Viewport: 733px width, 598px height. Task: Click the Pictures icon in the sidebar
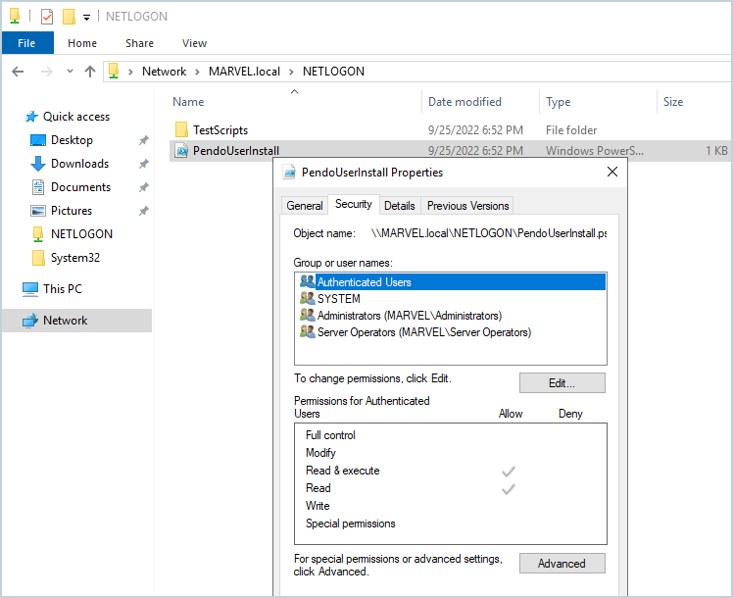click(38, 211)
